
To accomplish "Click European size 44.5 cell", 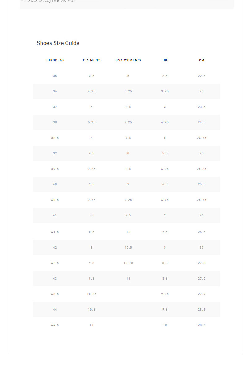I will (55, 325).
